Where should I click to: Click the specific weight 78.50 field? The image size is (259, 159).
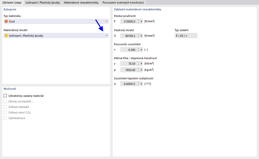click(x=128, y=63)
